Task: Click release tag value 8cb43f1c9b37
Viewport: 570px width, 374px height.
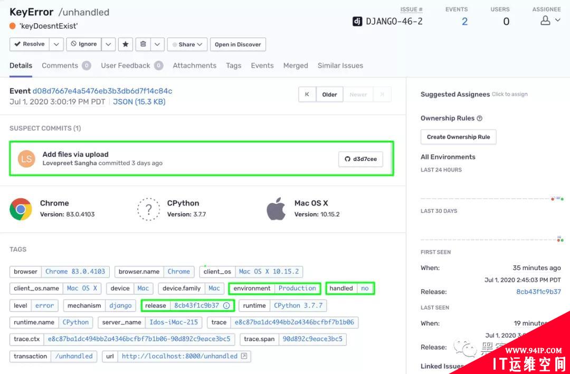Action: coord(197,305)
